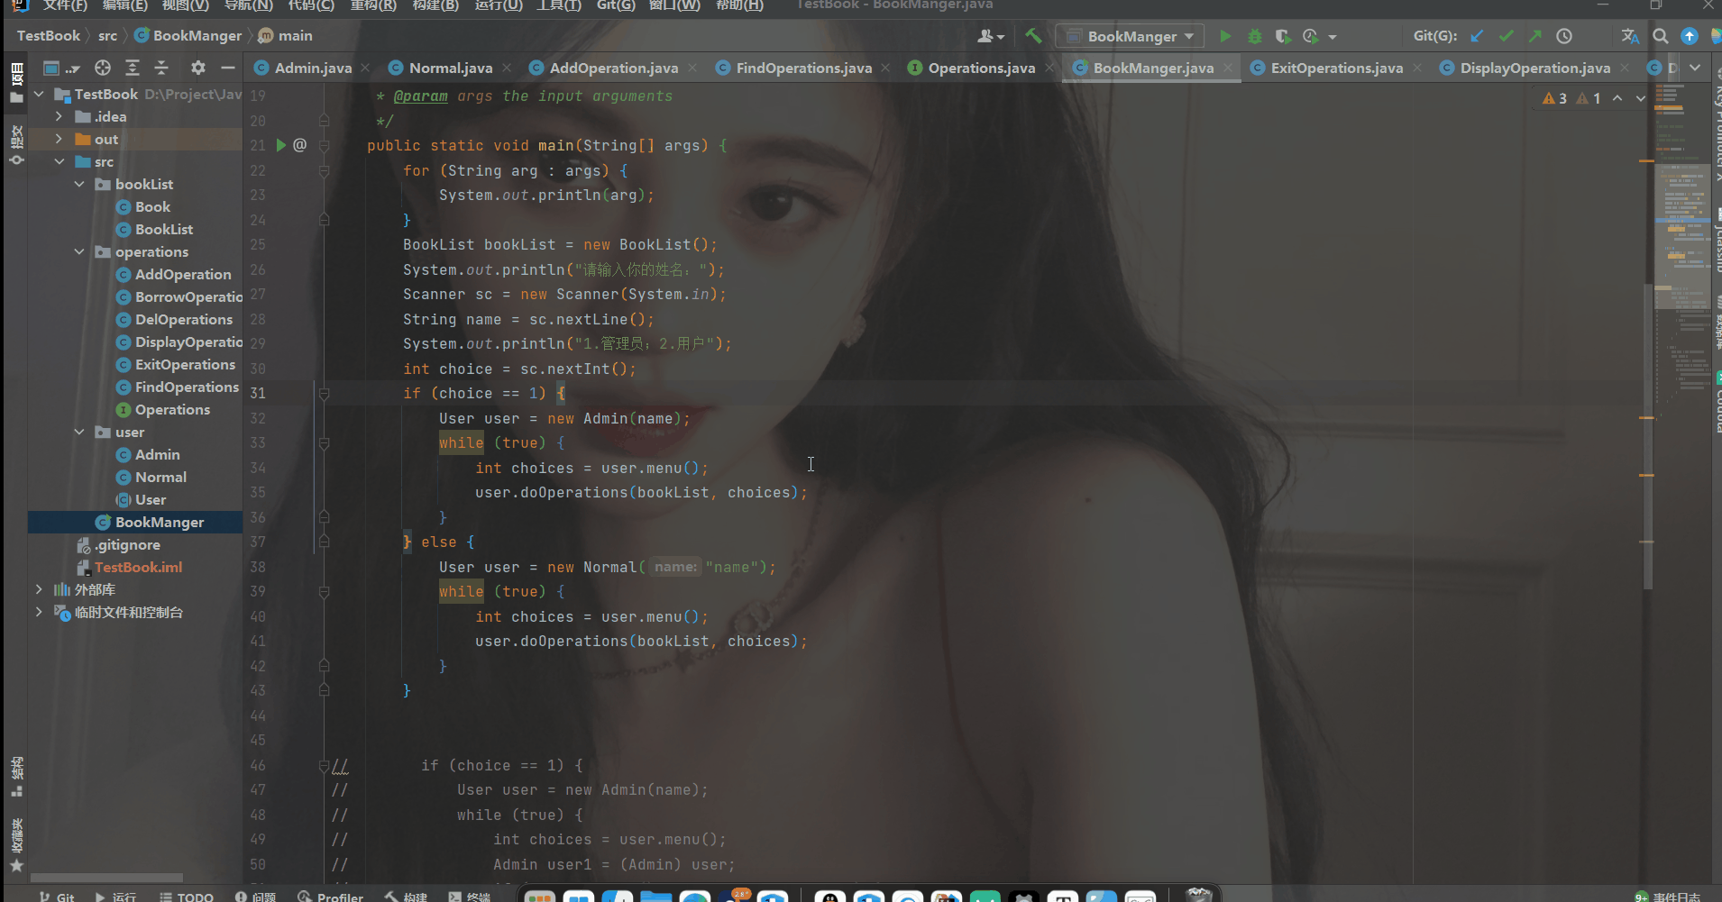Collapse the user package
This screenshot has width=1722, height=902.
point(79,432)
